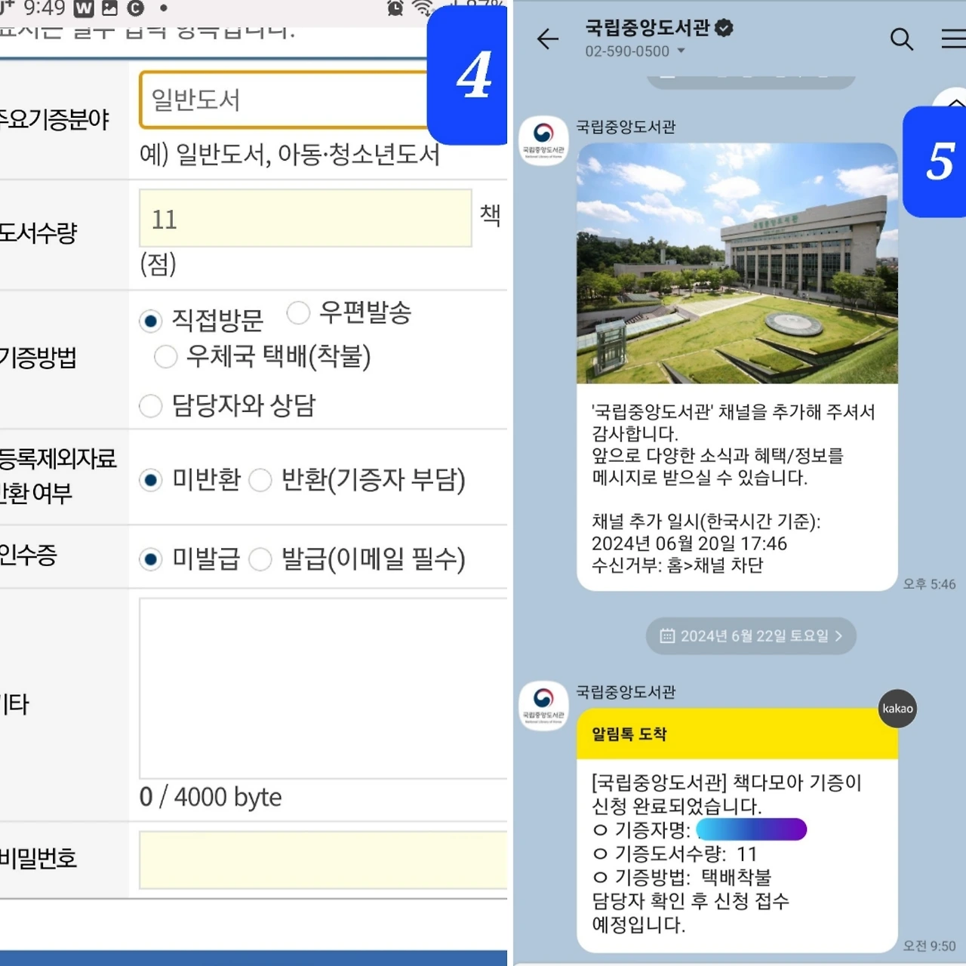The height and width of the screenshot is (966, 966).
Task: Tap the '0 / 4000 byte' counter
Action: click(x=211, y=797)
